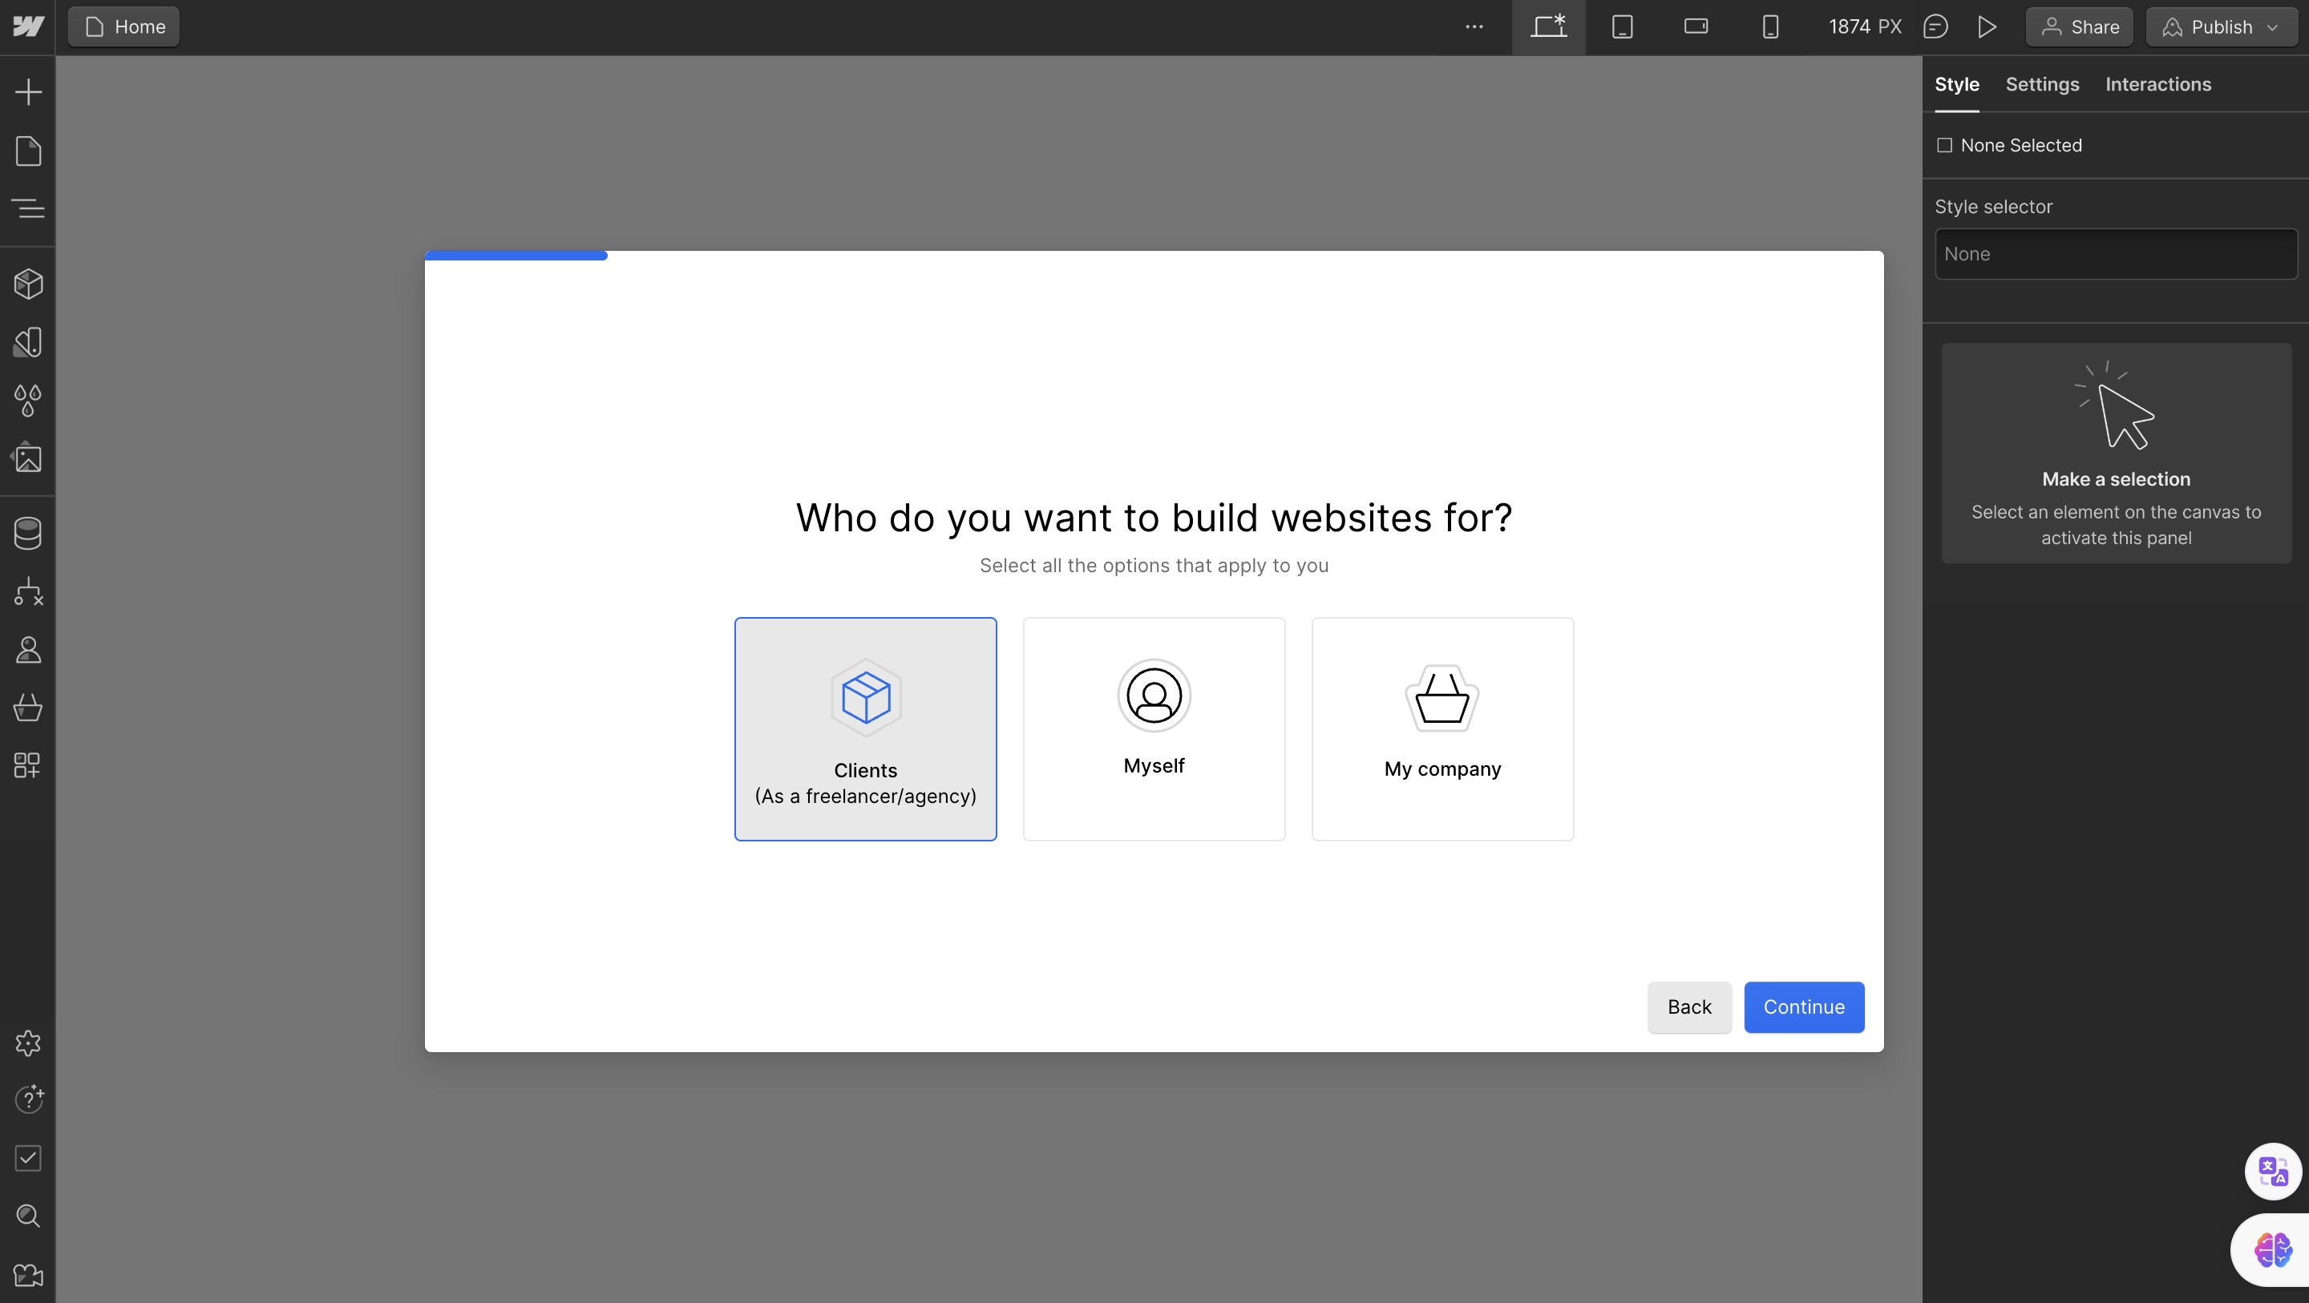The height and width of the screenshot is (1303, 2309).
Task: Open the Navigator panel icon
Action: [28, 209]
